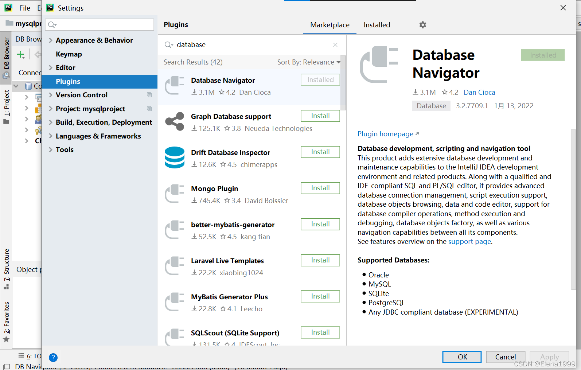Expand Languages & Frameworks settings
Viewport: 581px width, 370px height.
coord(51,136)
